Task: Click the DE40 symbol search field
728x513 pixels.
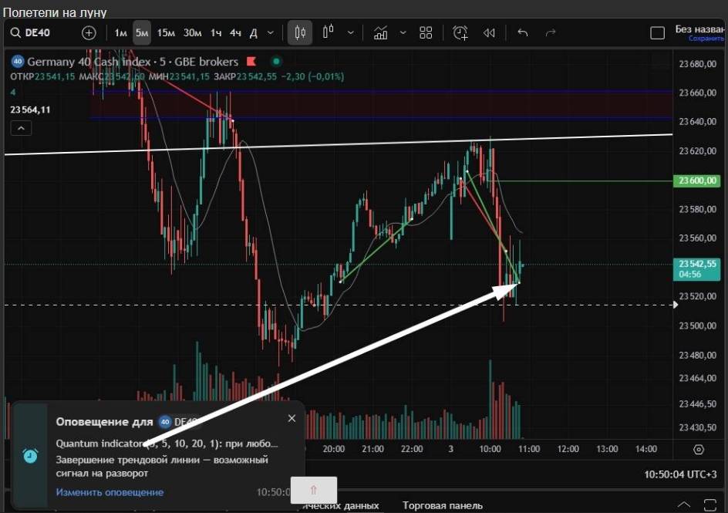Action: tap(42, 32)
